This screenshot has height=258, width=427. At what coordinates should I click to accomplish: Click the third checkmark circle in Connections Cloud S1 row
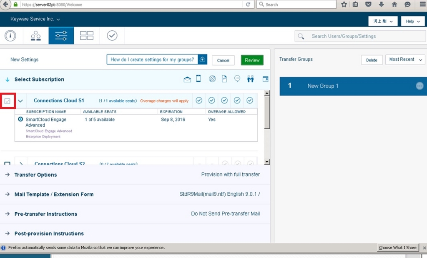pos(224,101)
